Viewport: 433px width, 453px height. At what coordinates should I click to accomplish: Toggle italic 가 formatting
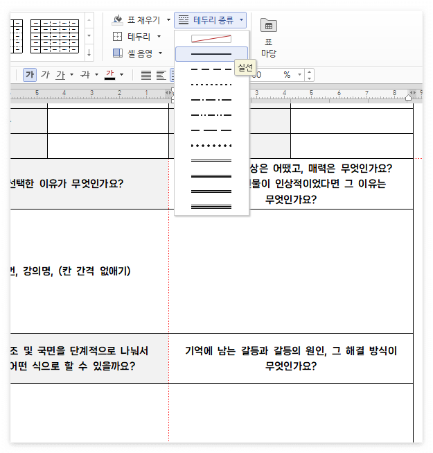click(45, 75)
